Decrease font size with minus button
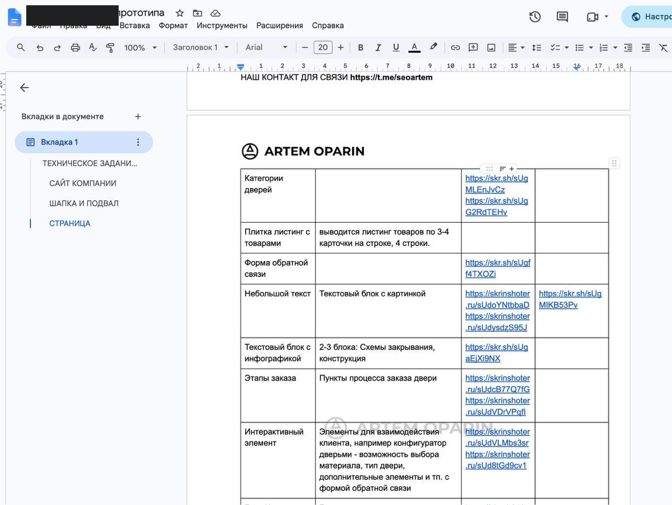 [x=304, y=47]
